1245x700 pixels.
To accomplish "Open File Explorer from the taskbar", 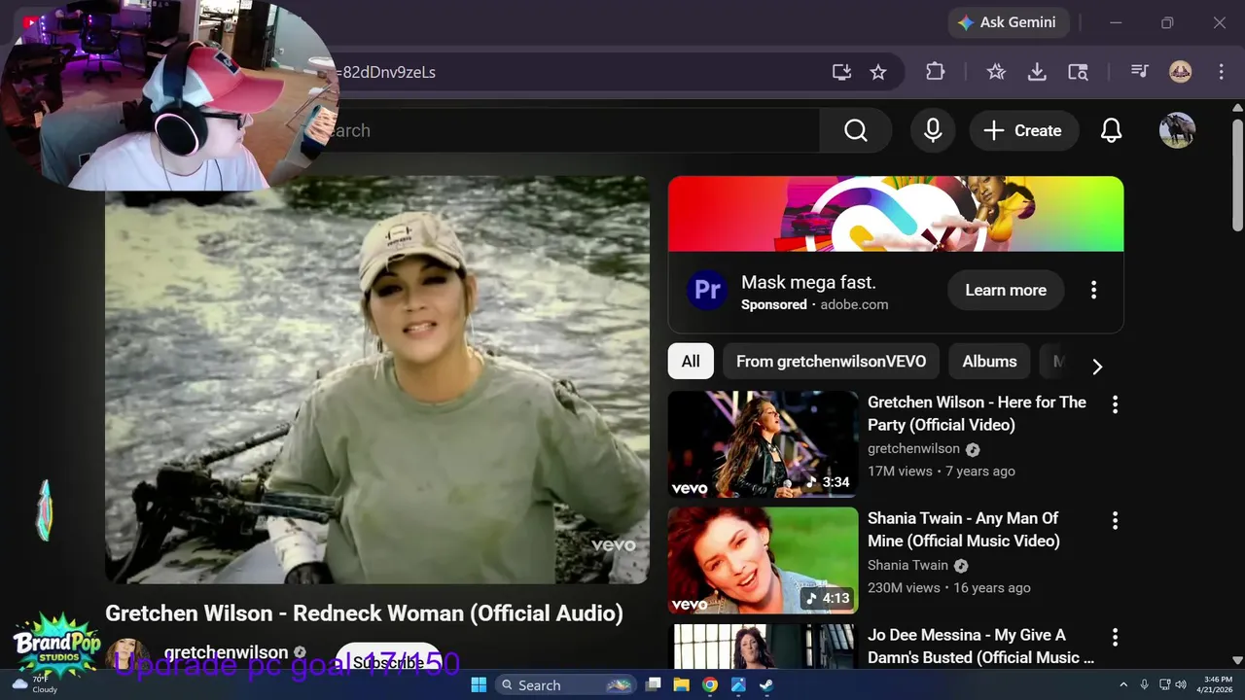I will tap(682, 685).
